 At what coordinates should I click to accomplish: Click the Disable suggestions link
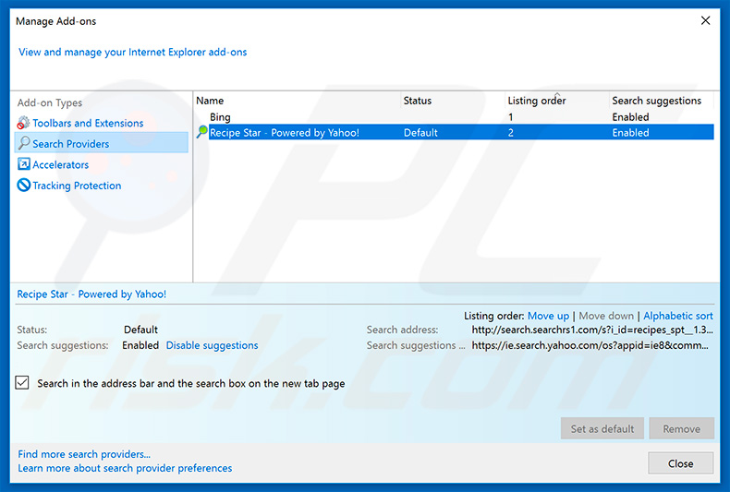point(212,345)
